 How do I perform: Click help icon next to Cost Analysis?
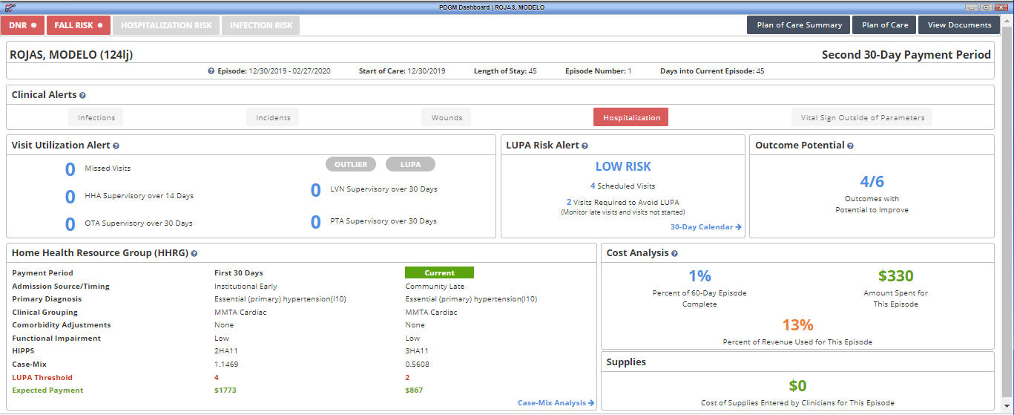point(674,254)
